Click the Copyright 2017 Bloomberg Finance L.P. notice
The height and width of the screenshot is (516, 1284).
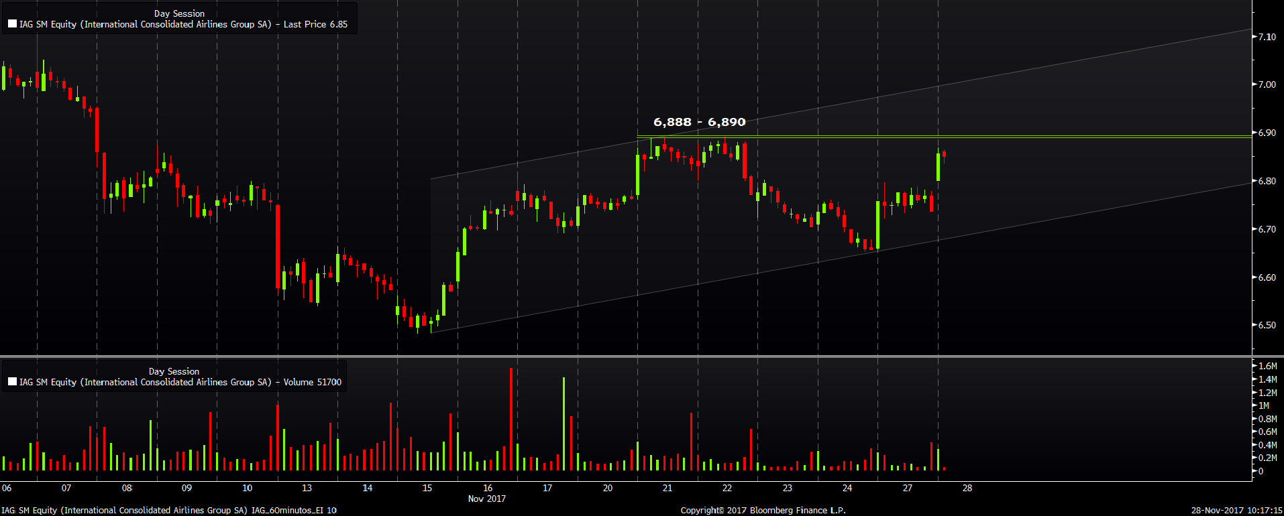763,511
